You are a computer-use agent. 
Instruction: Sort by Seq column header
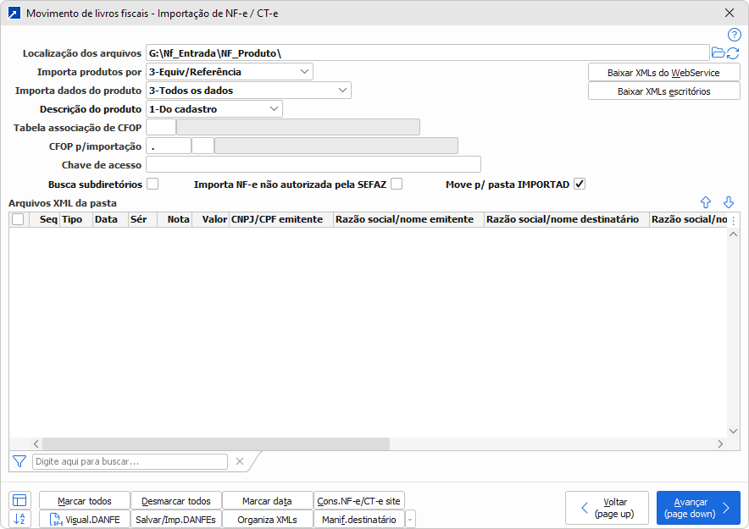click(x=44, y=219)
